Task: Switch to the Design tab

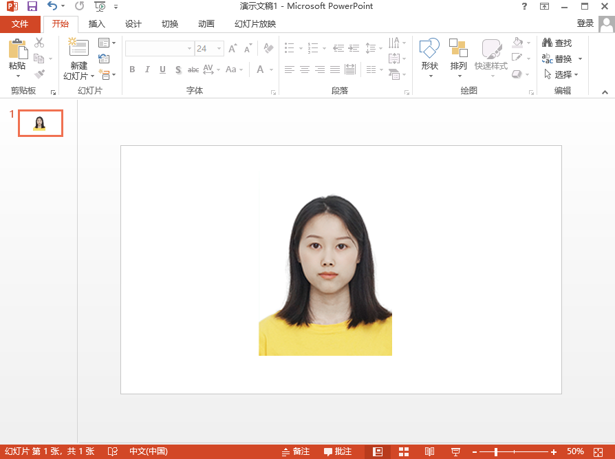Action: point(133,24)
